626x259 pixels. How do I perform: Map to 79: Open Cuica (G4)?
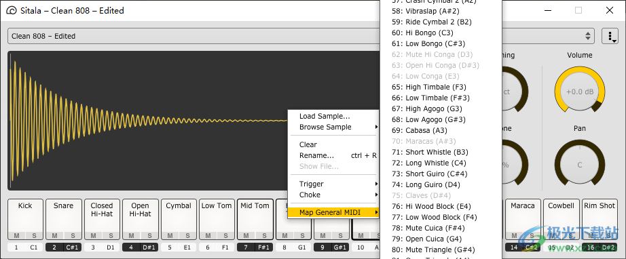pos(441,239)
